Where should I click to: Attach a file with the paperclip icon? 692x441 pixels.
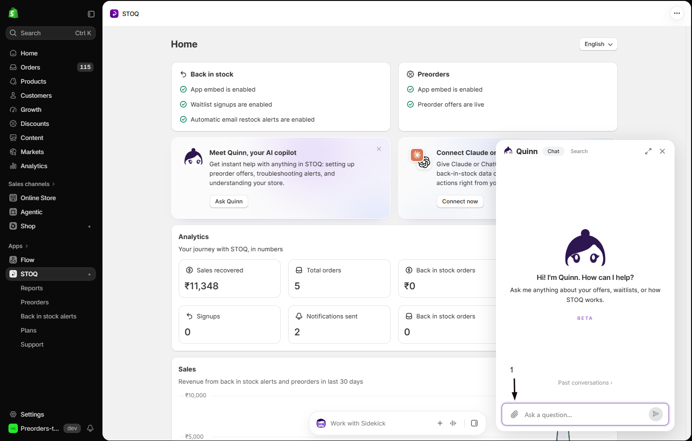point(514,415)
